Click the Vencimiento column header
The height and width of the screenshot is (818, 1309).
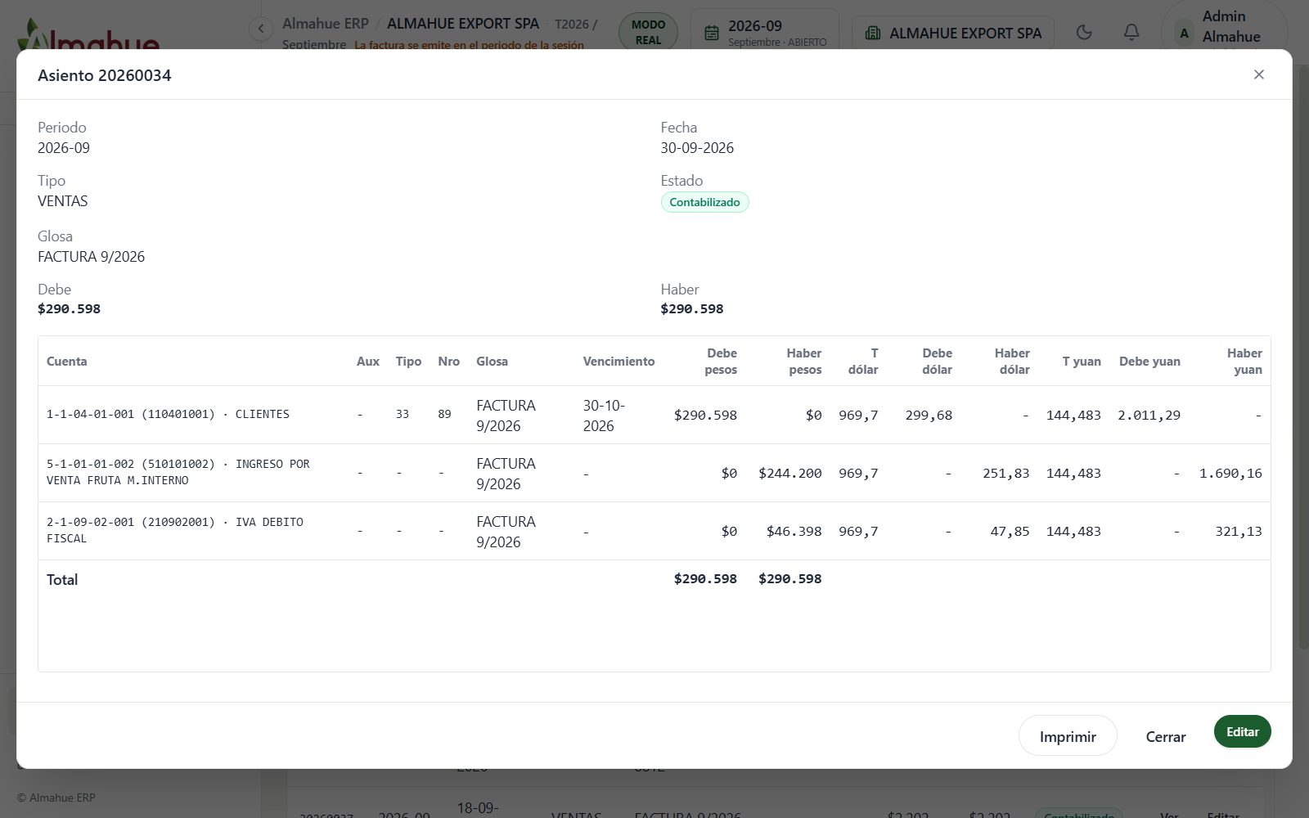click(x=619, y=361)
